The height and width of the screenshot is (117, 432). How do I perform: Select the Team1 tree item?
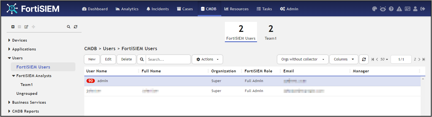(27, 85)
